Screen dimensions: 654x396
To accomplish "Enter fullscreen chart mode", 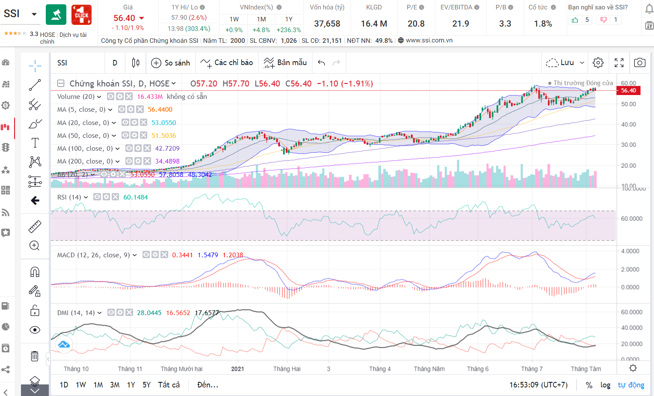I will 619,63.
